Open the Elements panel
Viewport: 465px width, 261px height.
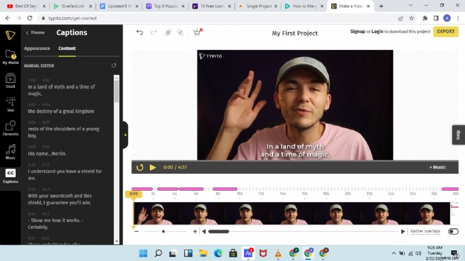point(10,128)
